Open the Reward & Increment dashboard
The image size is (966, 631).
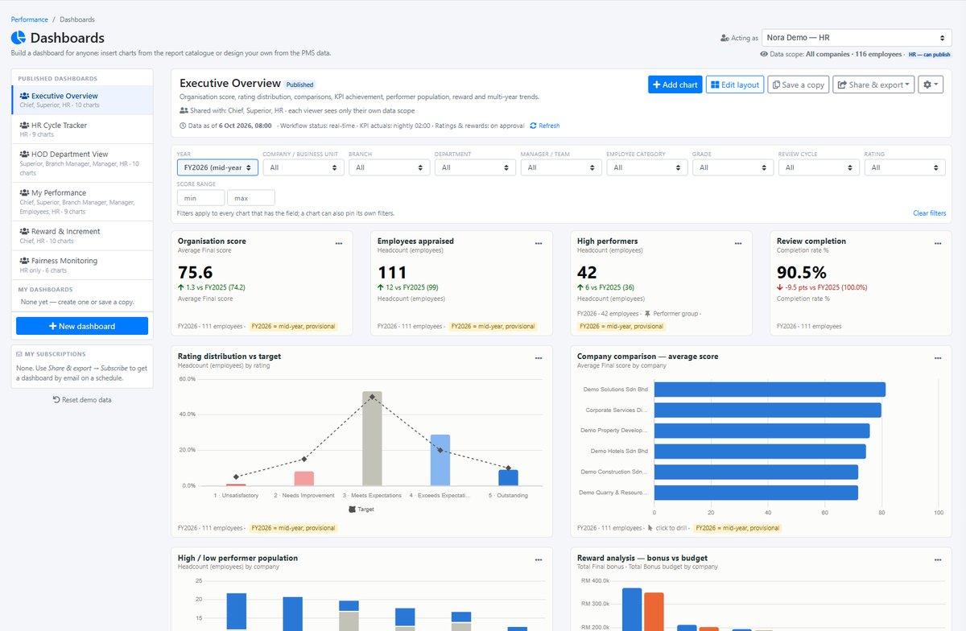(x=82, y=235)
